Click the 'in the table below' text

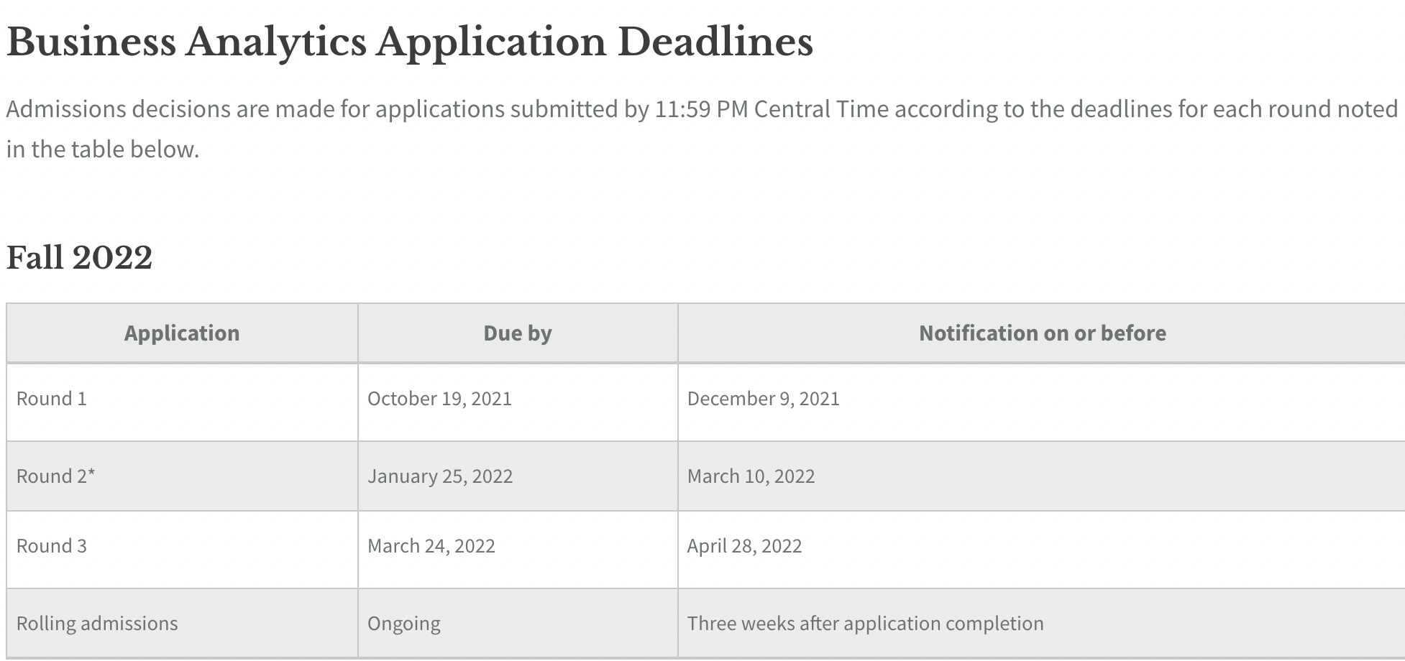tap(102, 149)
